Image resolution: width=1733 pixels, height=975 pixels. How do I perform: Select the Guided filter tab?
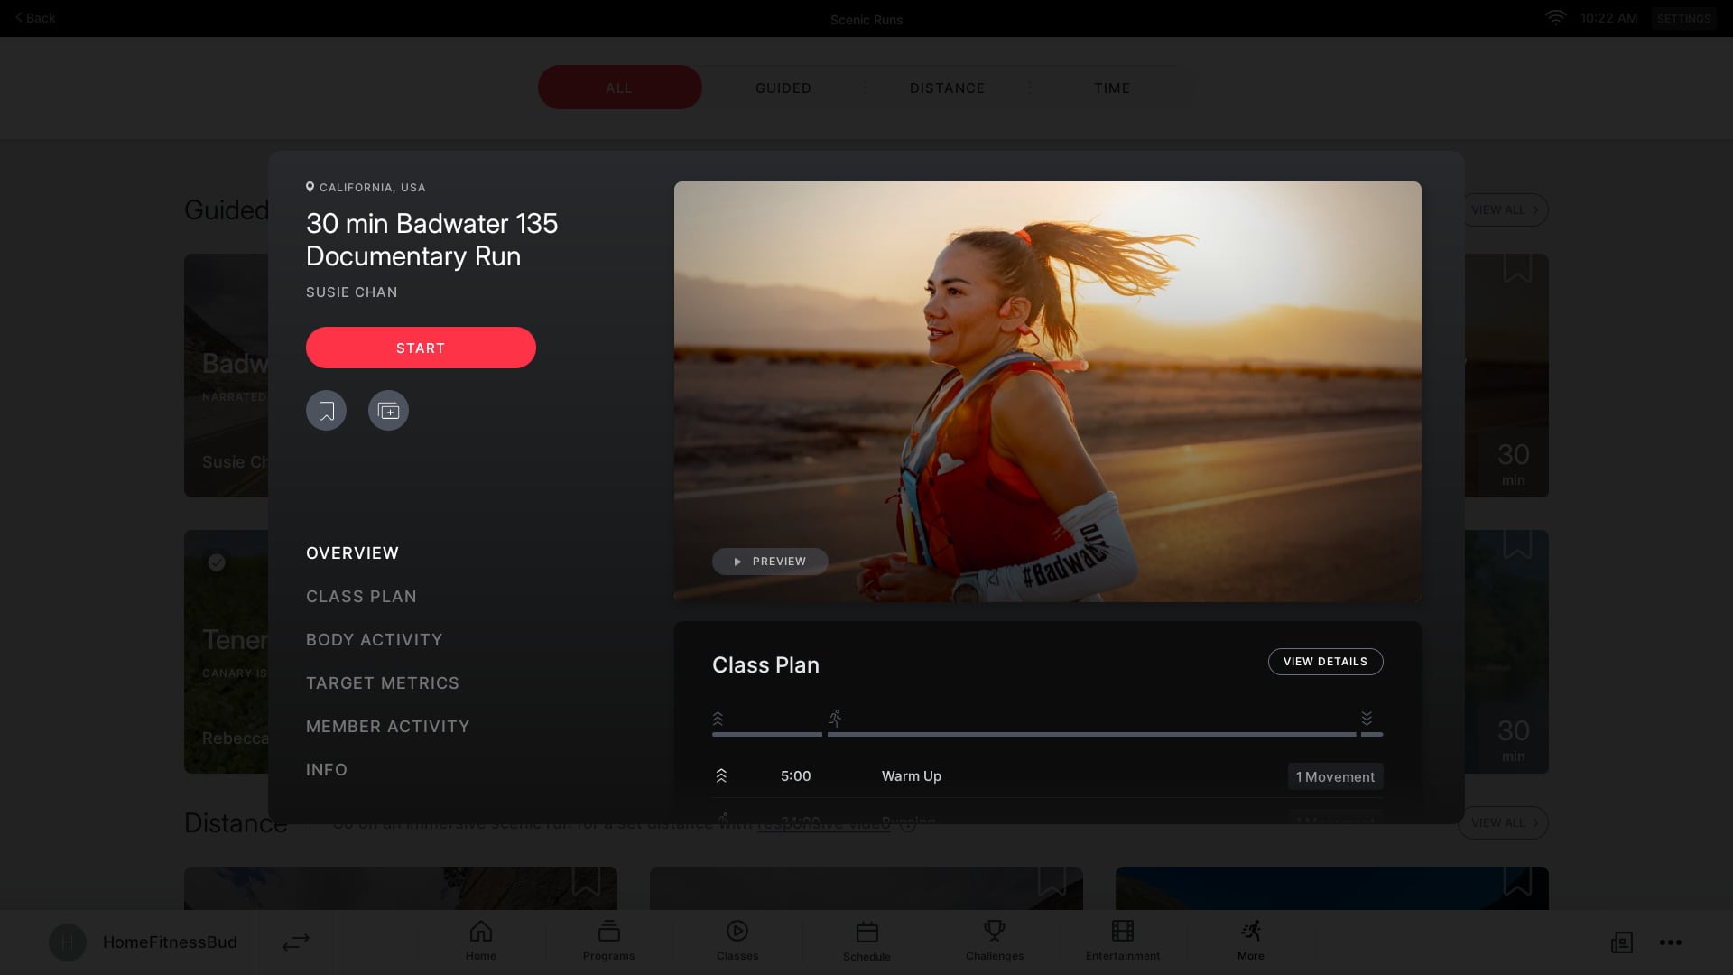pos(783,88)
